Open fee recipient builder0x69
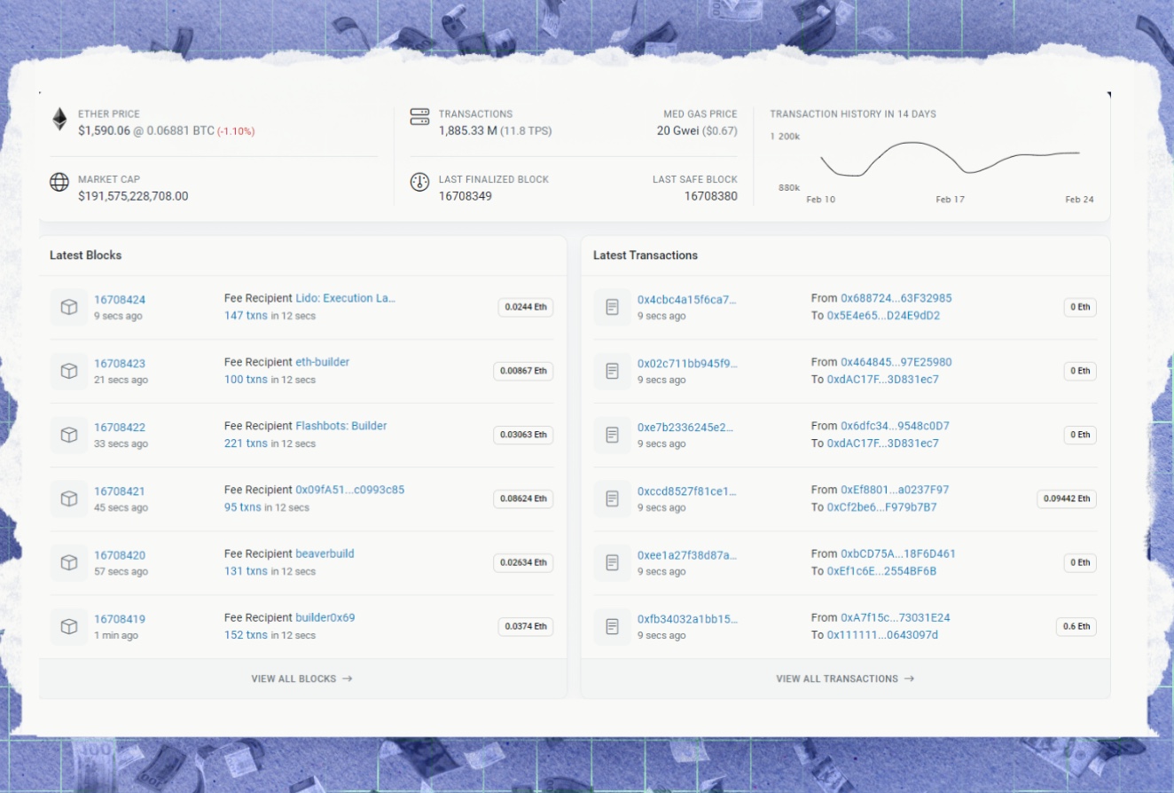 click(325, 617)
